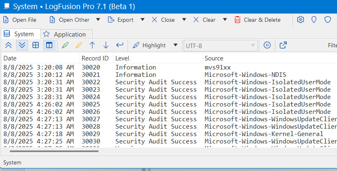This screenshot has width=337, height=171.
Task: Expand the Open Other dropdown arrow
Action: [98, 19]
